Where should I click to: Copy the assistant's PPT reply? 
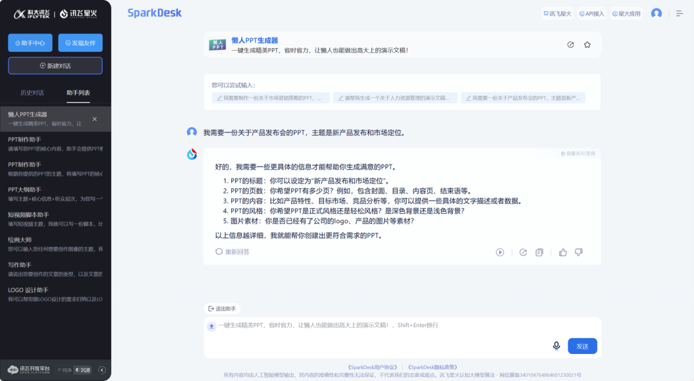coord(539,252)
